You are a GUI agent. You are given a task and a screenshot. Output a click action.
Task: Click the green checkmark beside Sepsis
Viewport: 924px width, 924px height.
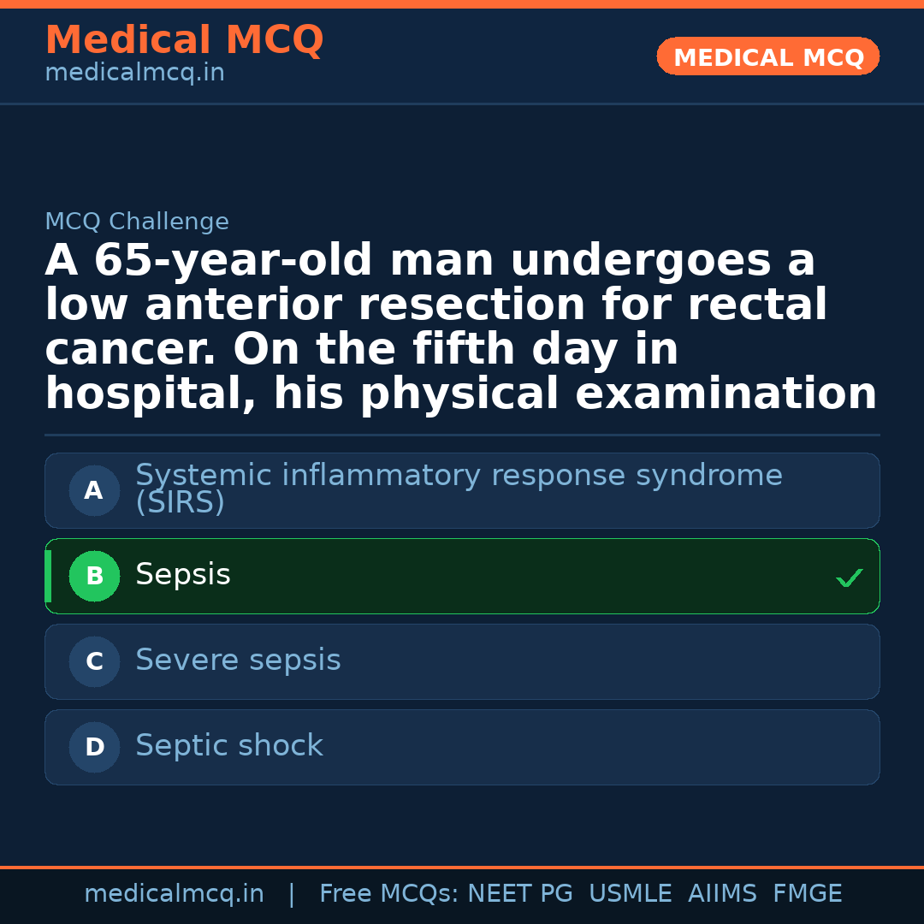849,578
